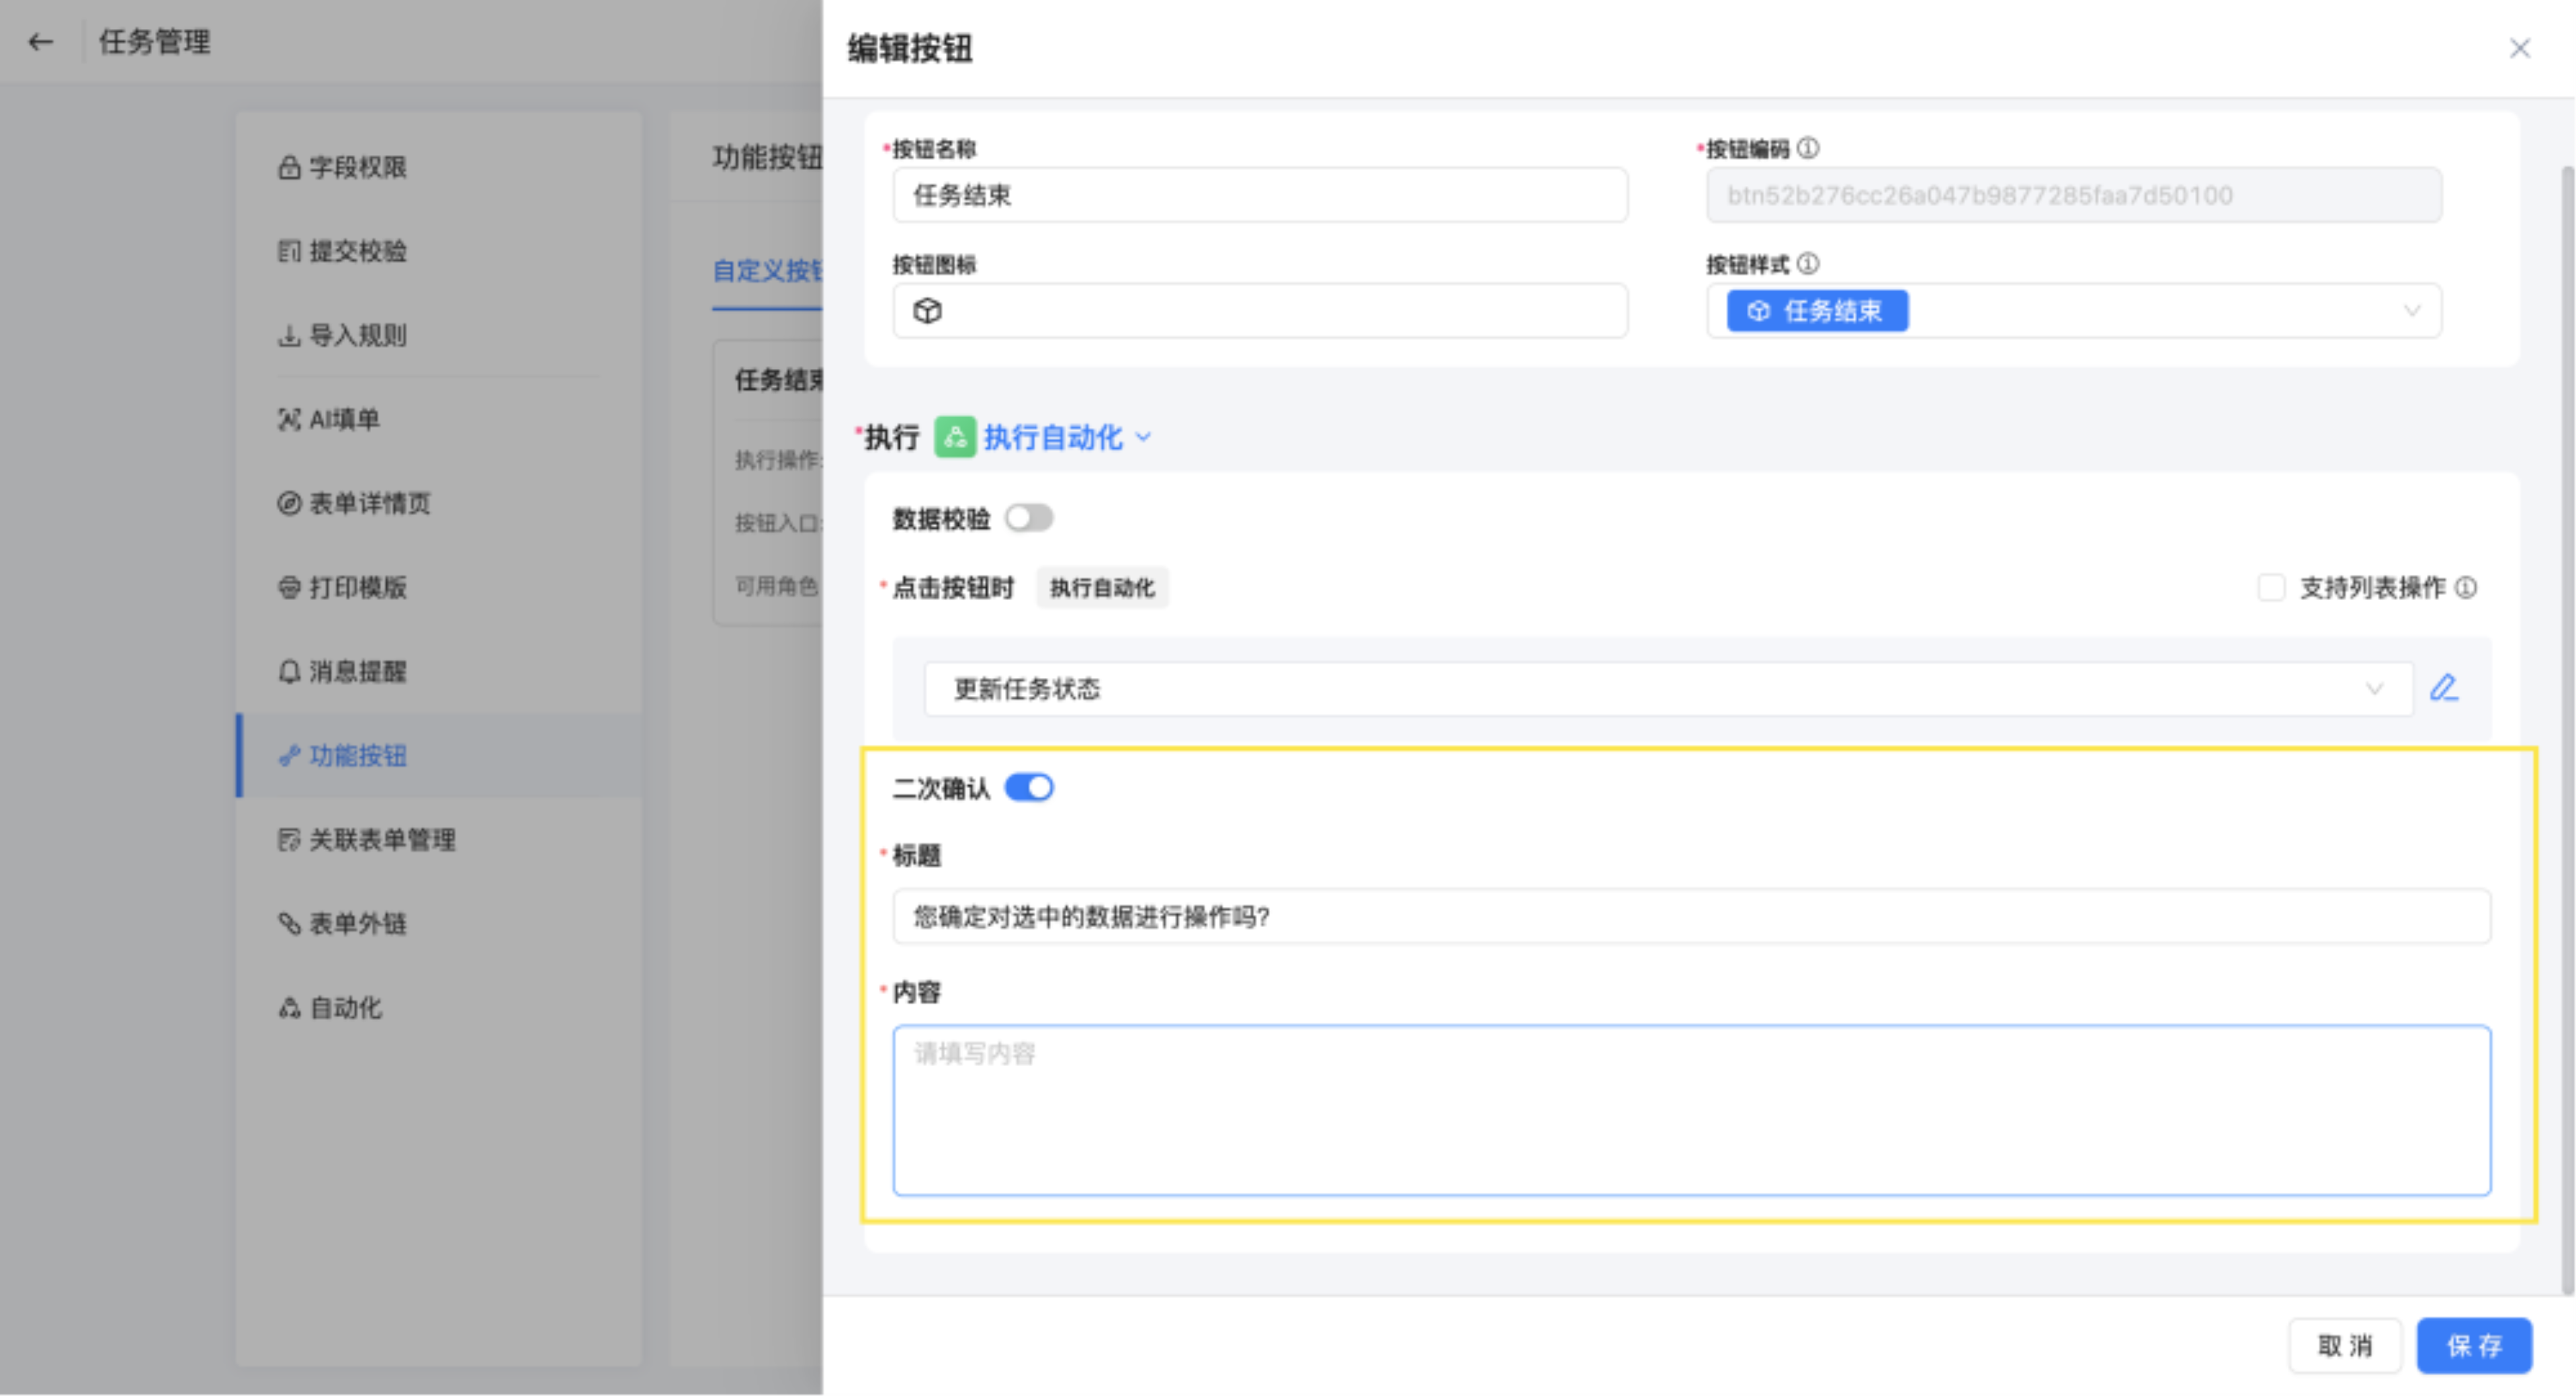Turn off the 二次确认 switch
The height and width of the screenshot is (1396, 2576).
tap(1029, 788)
